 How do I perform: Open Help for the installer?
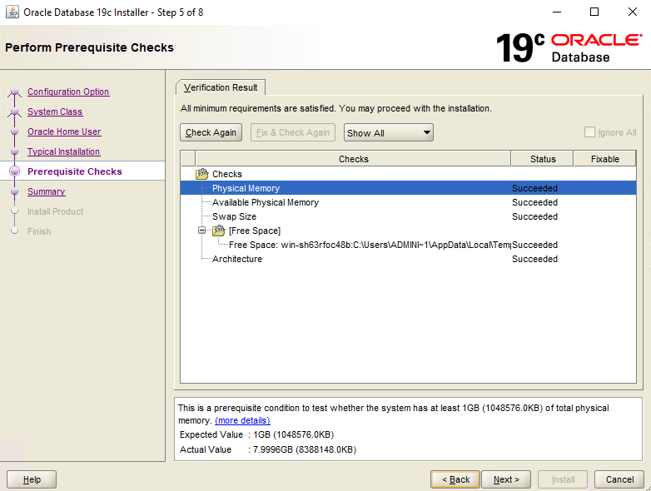32,479
